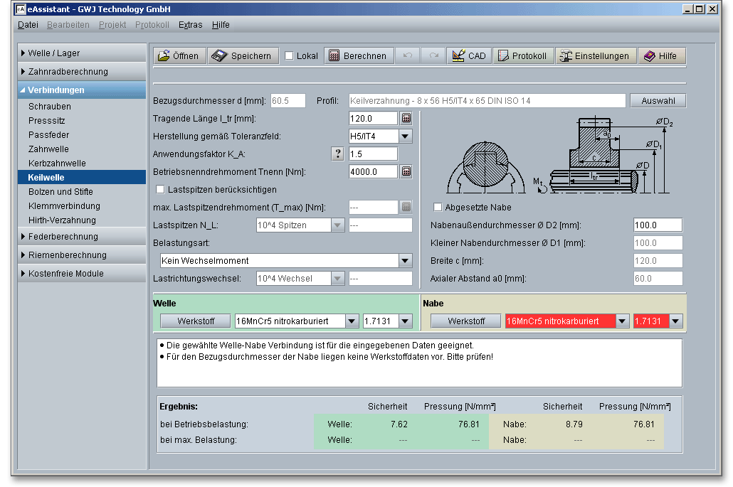Expand the Zahnradberechnung section

68,72
